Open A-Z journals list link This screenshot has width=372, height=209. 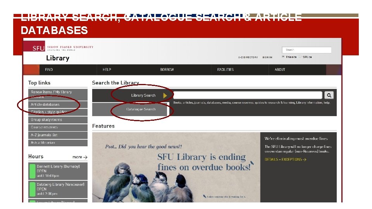(x=58, y=135)
